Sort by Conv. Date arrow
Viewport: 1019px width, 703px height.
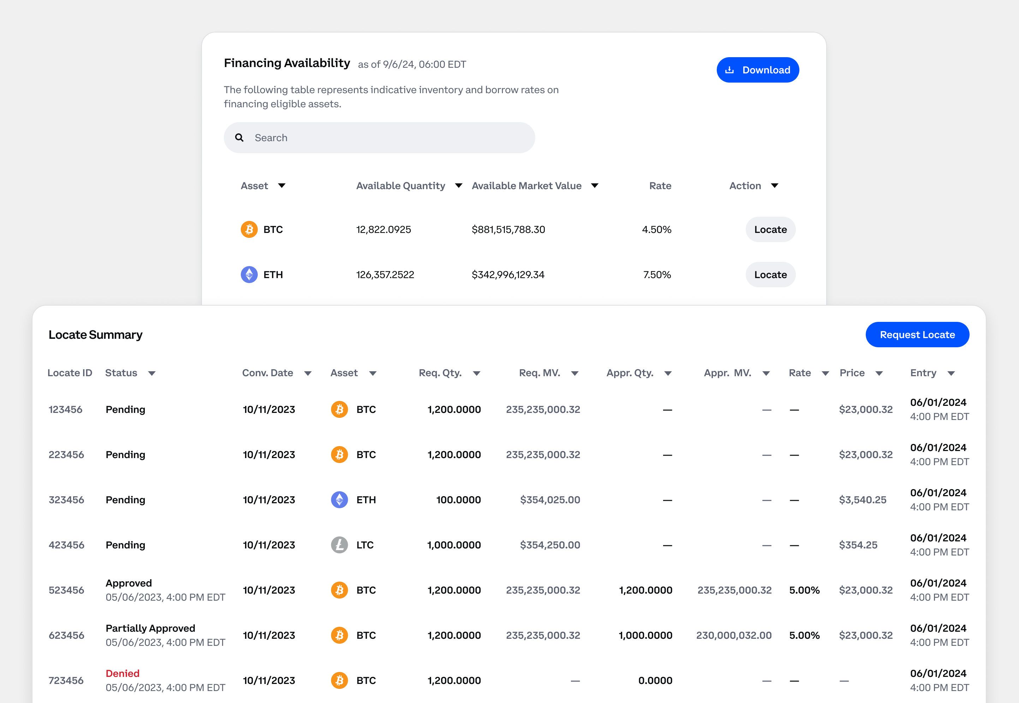[x=308, y=373]
